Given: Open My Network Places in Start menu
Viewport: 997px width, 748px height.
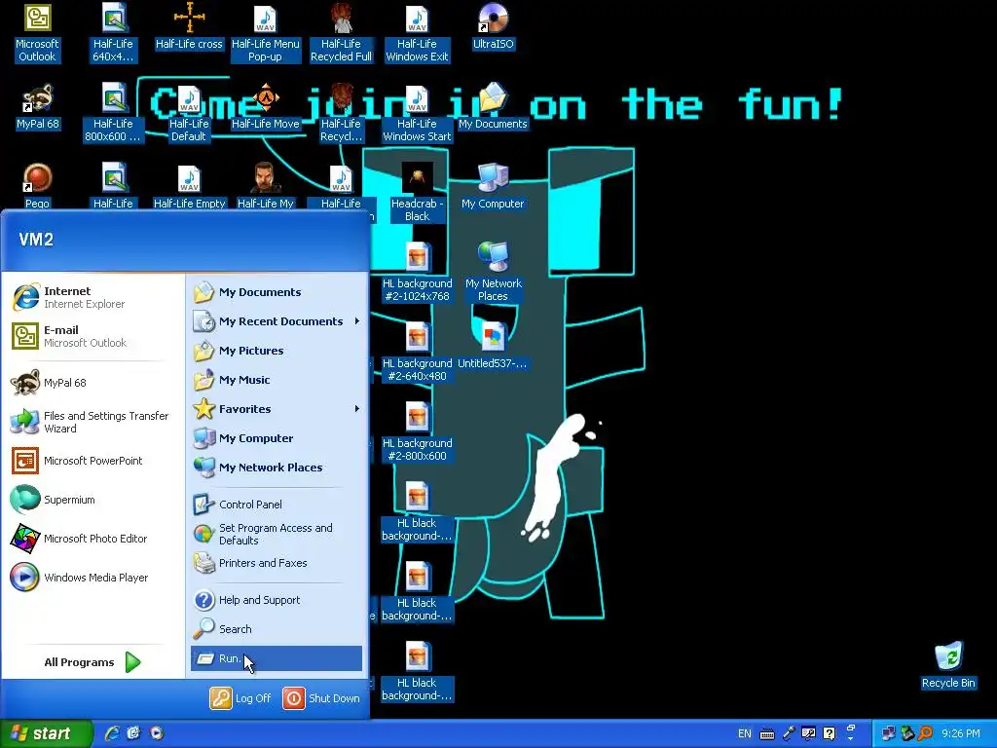Looking at the screenshot, I should [277, 467].
